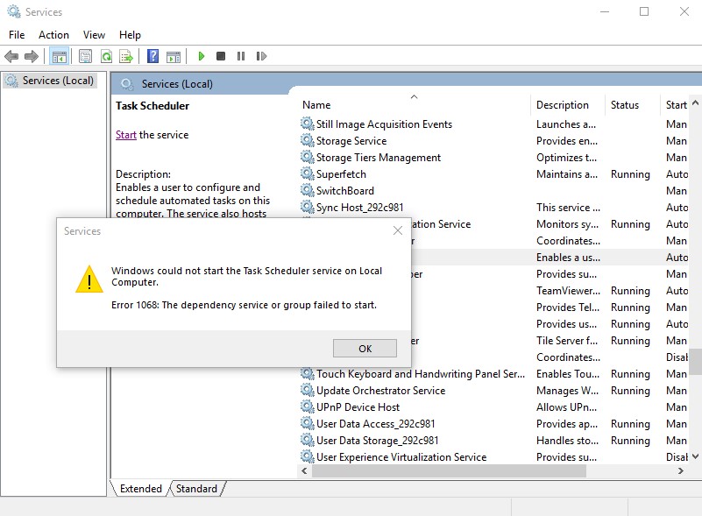The image size is (702, 516).
Task: Click the 'Optimizes t...' description cell
Action: (x=566, y=158)
